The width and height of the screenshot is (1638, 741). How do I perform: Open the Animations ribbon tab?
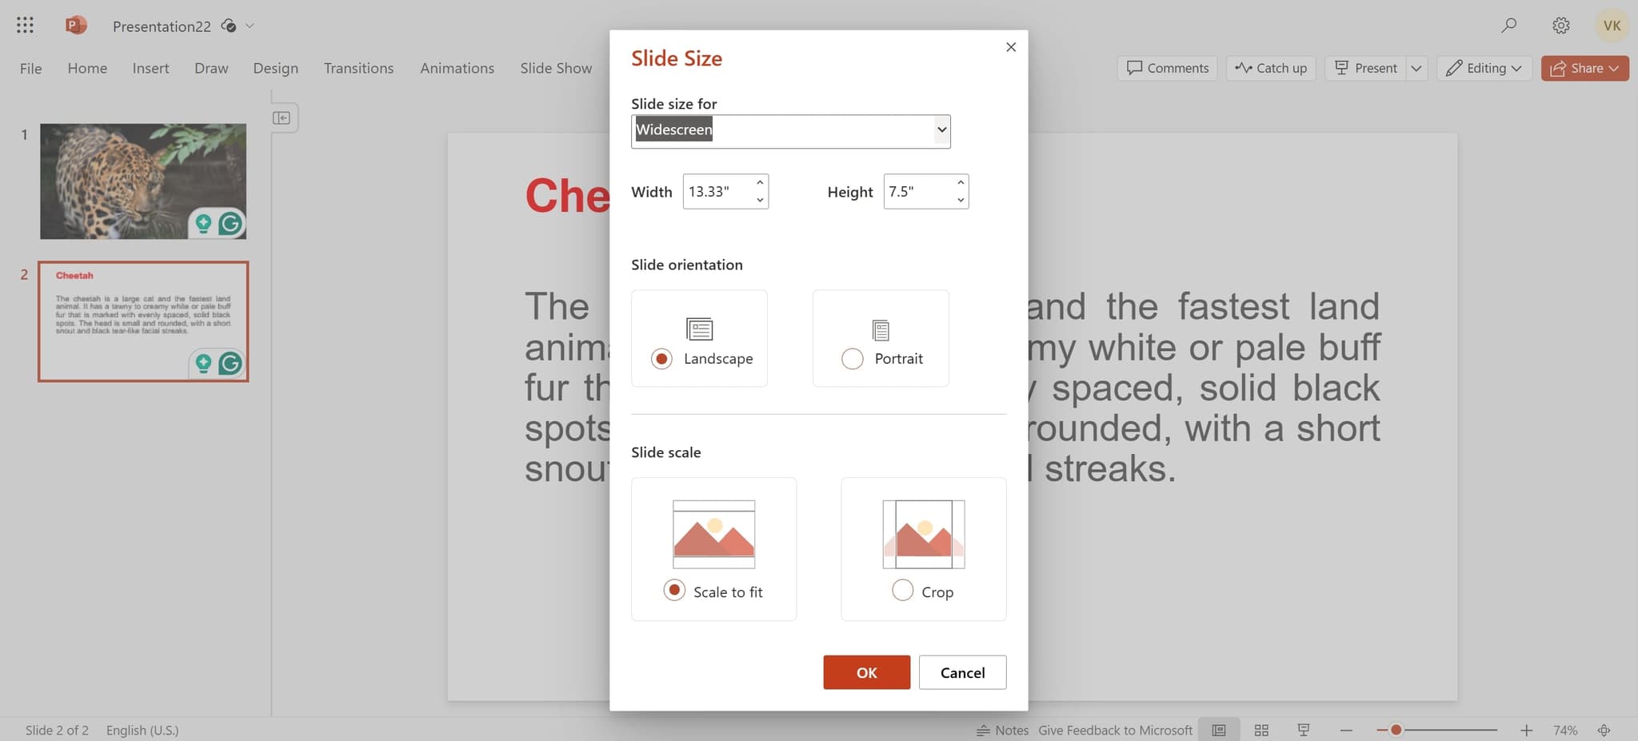click(457, 68)
